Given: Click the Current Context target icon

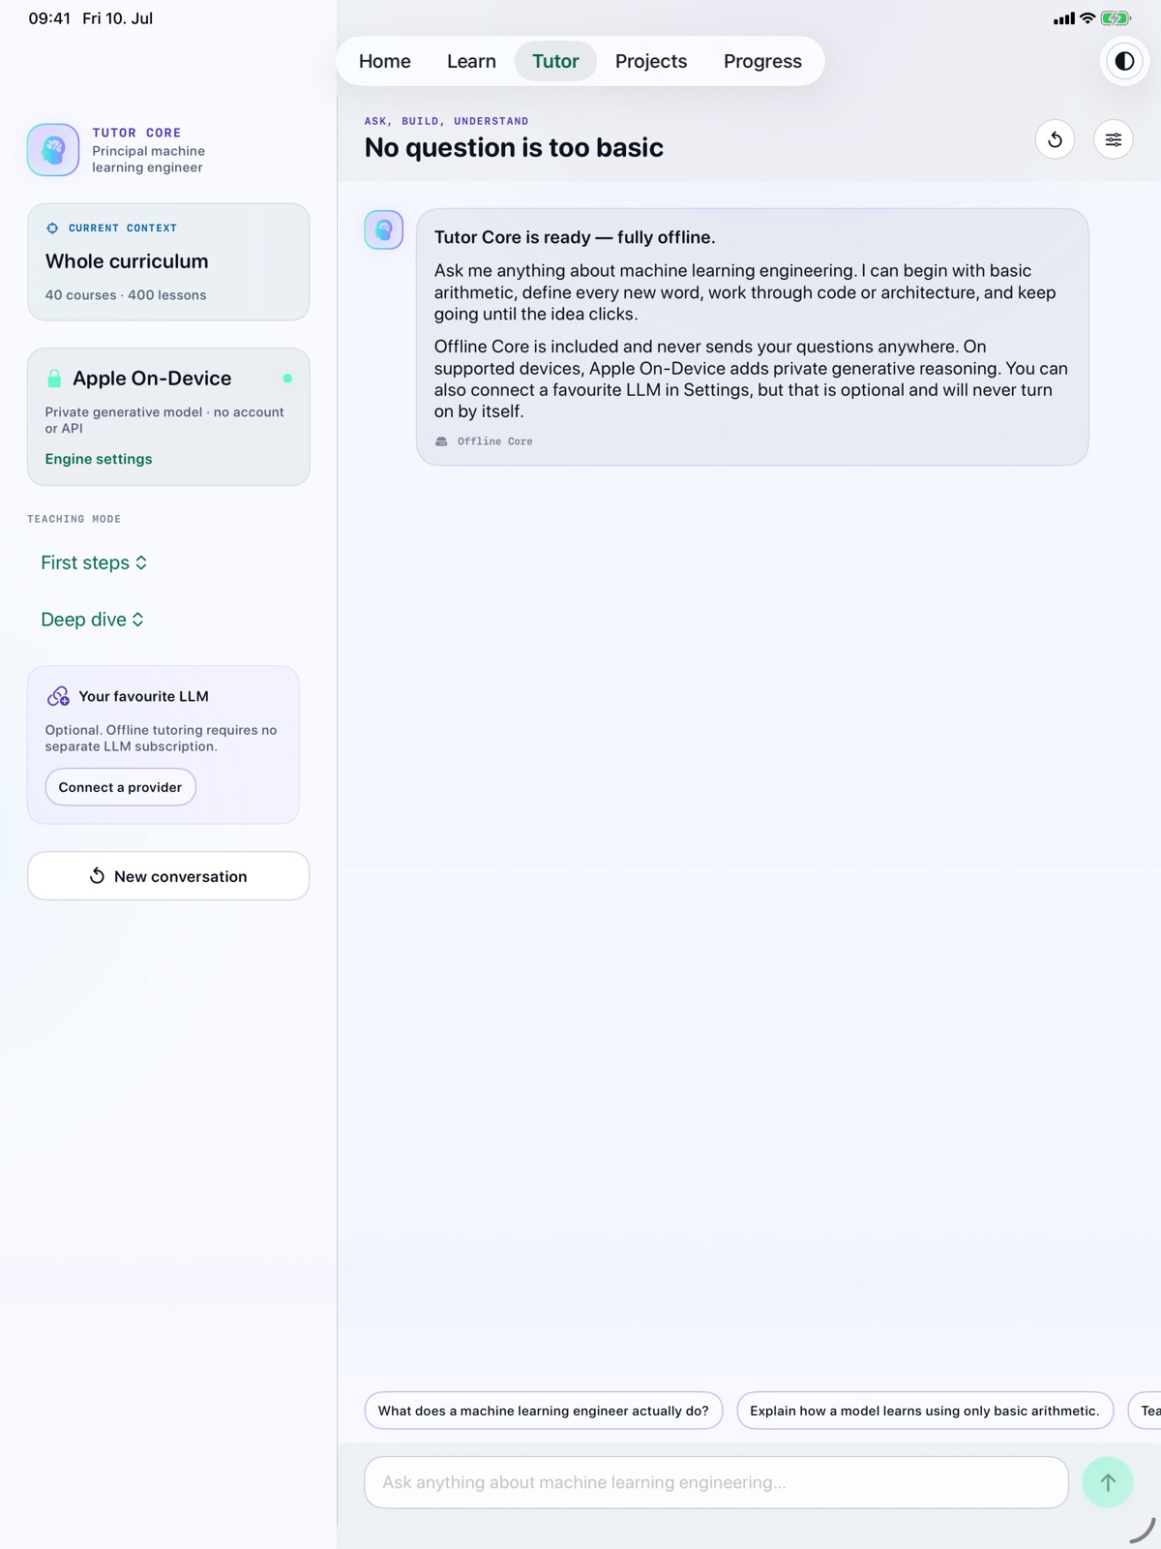Looking at the screenshot, I should tap(52, 228).
